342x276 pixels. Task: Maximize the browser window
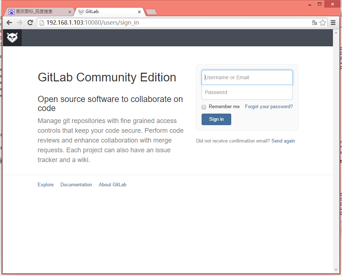(x=320, y=4)
